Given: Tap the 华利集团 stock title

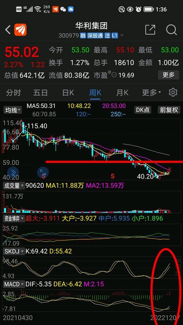Looking at the screenshot, I should point(91,26).
